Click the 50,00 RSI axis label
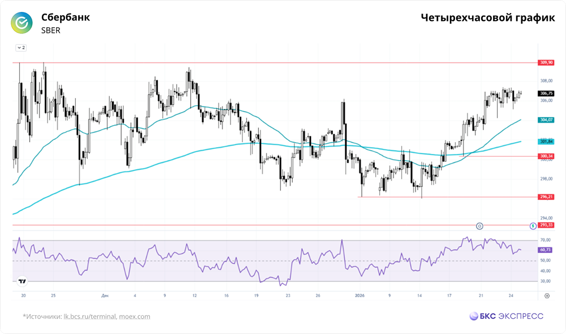 click(x=545, y=260)
